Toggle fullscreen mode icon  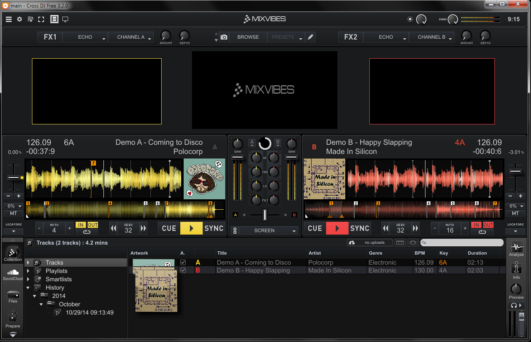41,19
